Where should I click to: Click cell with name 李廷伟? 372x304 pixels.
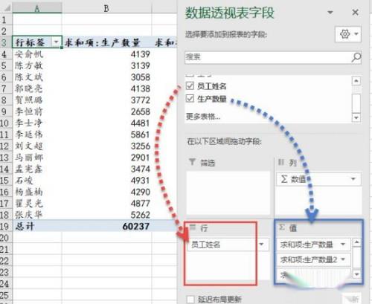tap(37, 135)
